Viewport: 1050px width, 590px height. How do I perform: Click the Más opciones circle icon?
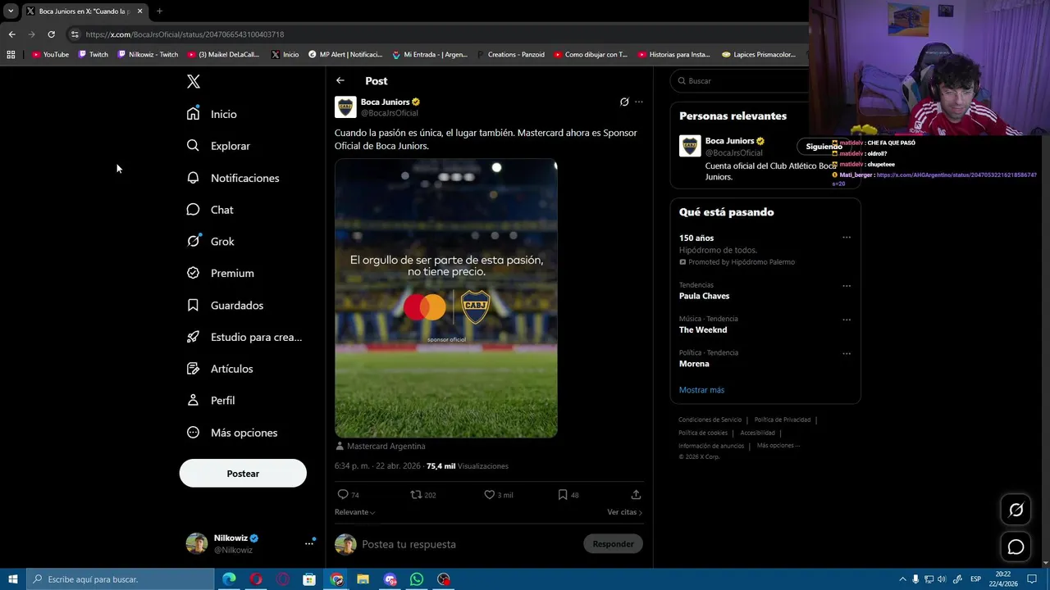[193, 433]
